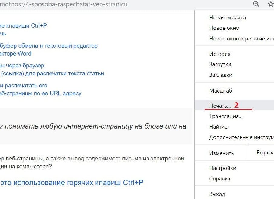The height and width of the screenshot is (199, 274).
Task: Choose 'Трансляция...' menu item
Action: point(234,116)
